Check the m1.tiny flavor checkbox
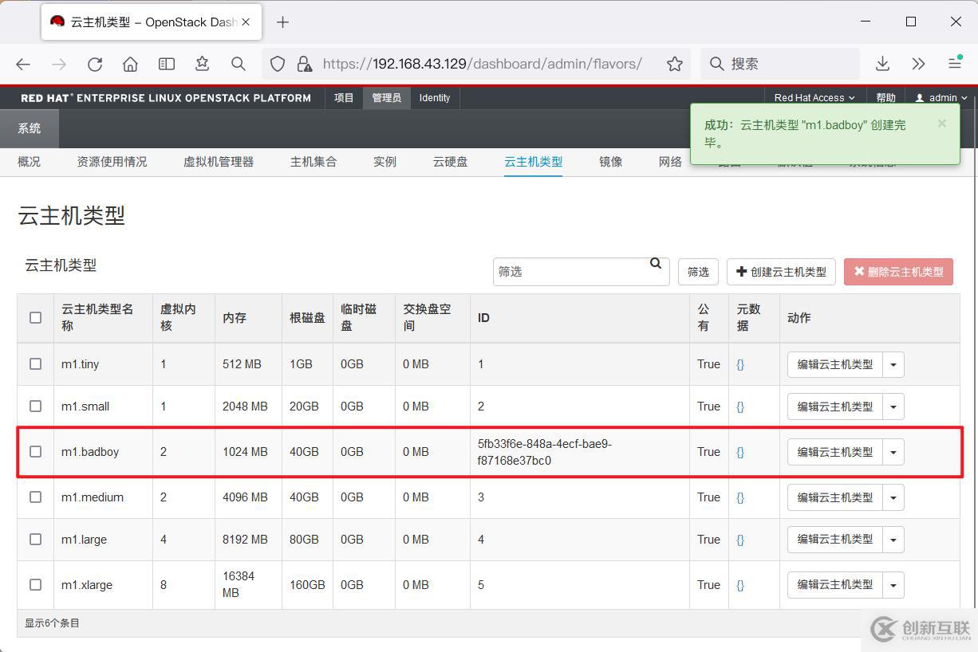978x652 pixels. click(x=35, y=364)
